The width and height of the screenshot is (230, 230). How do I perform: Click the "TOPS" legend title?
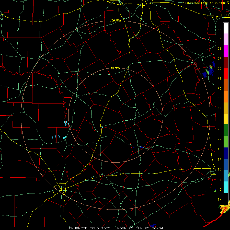pos(225,15)
